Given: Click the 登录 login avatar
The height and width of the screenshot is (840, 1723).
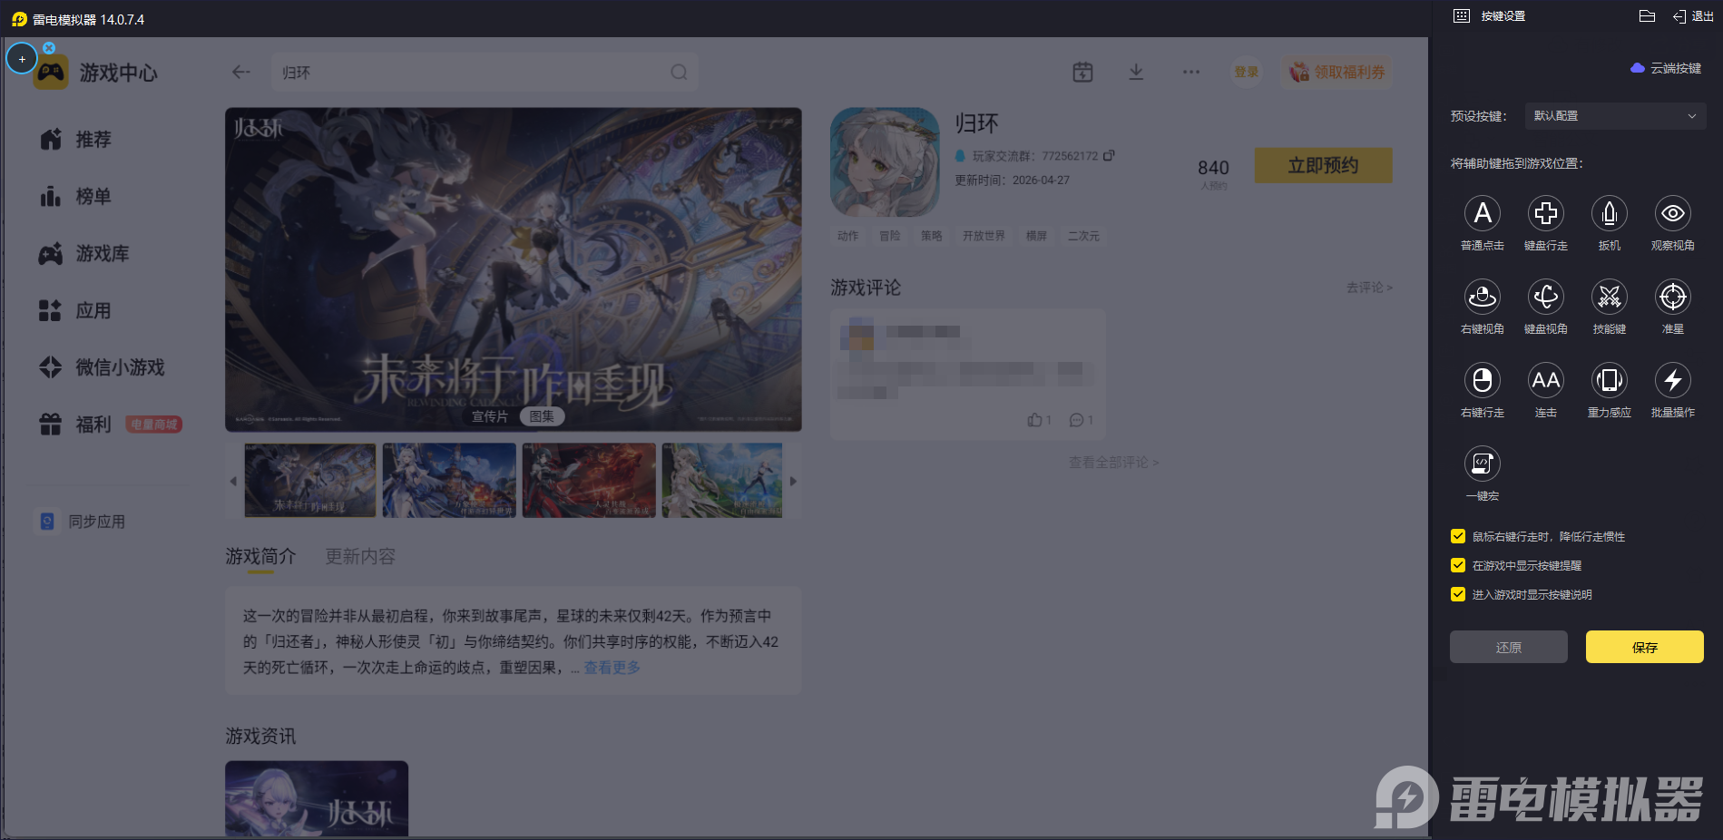Looking at the screenshot, I should pyautogui.click(x=1247, y=73).
